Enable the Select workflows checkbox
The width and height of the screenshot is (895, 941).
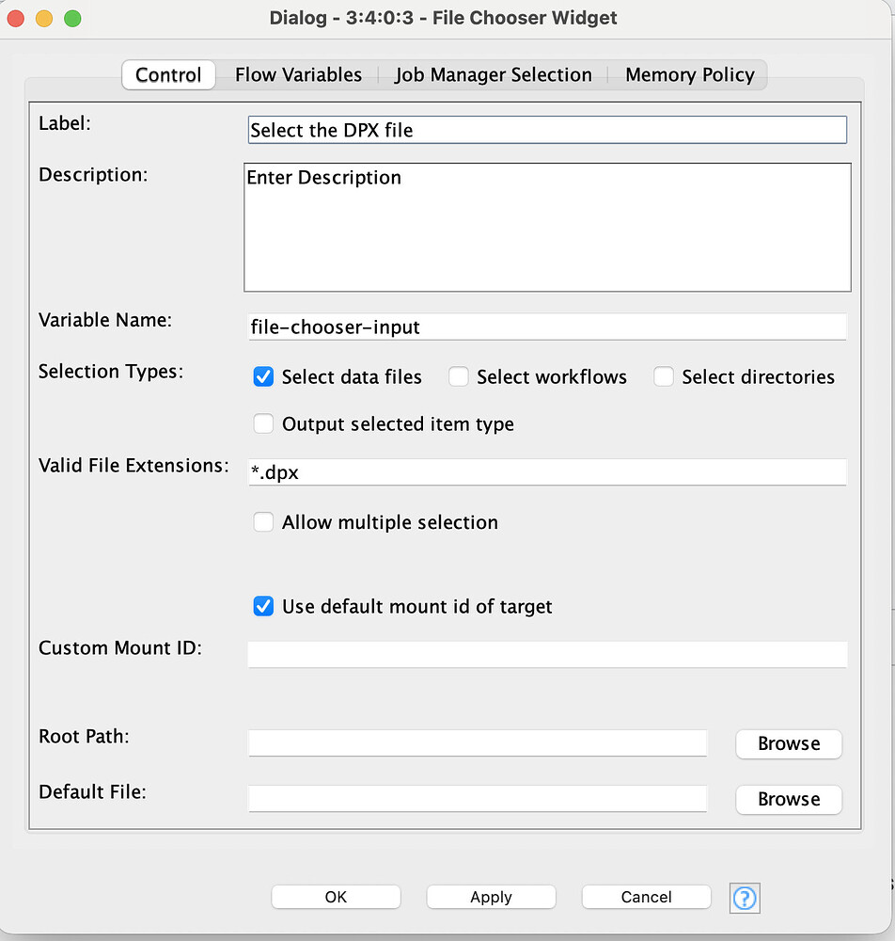click(x=459, y=377)
